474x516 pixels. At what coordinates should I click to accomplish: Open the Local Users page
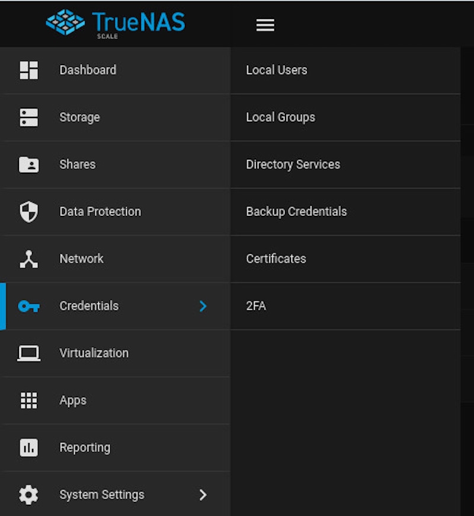(x=276, y=70)
